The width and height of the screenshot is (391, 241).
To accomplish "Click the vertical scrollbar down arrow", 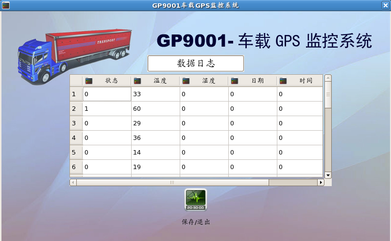I will [x=328, y=175].
